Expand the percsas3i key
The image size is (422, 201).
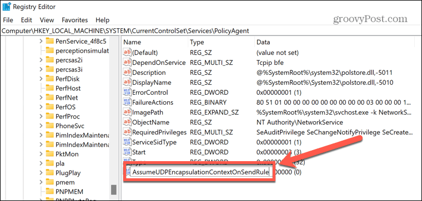coord(41,70)
